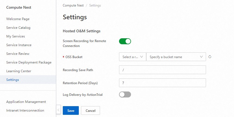
Task: Open Application Management
Action: 26,102
